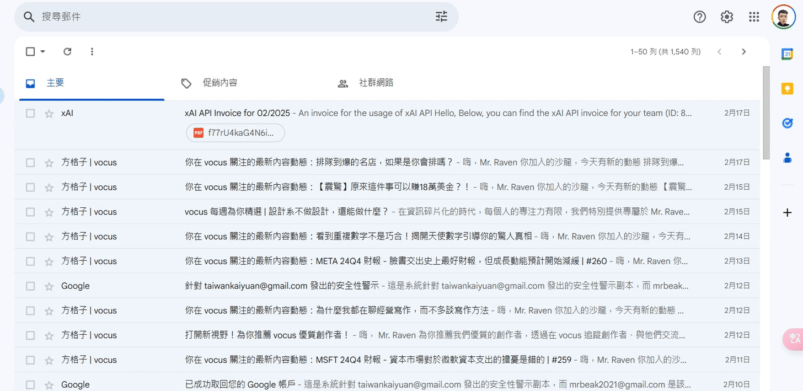The height and width of the screenshot is (391, 803).
Task: Star the 打開新視野 vocus email
Action: click(49, 335)
